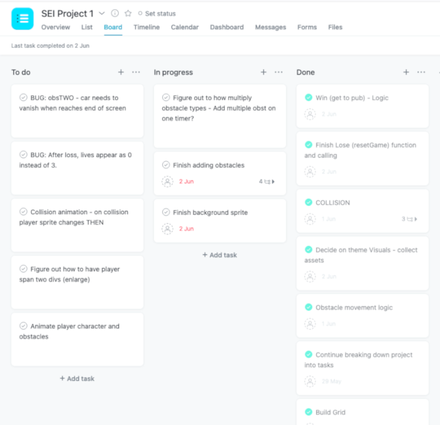440x425 pixels.
Task: Expand 4 subtasks on Finish adding obstacles
Action: (x=267, y=181)
